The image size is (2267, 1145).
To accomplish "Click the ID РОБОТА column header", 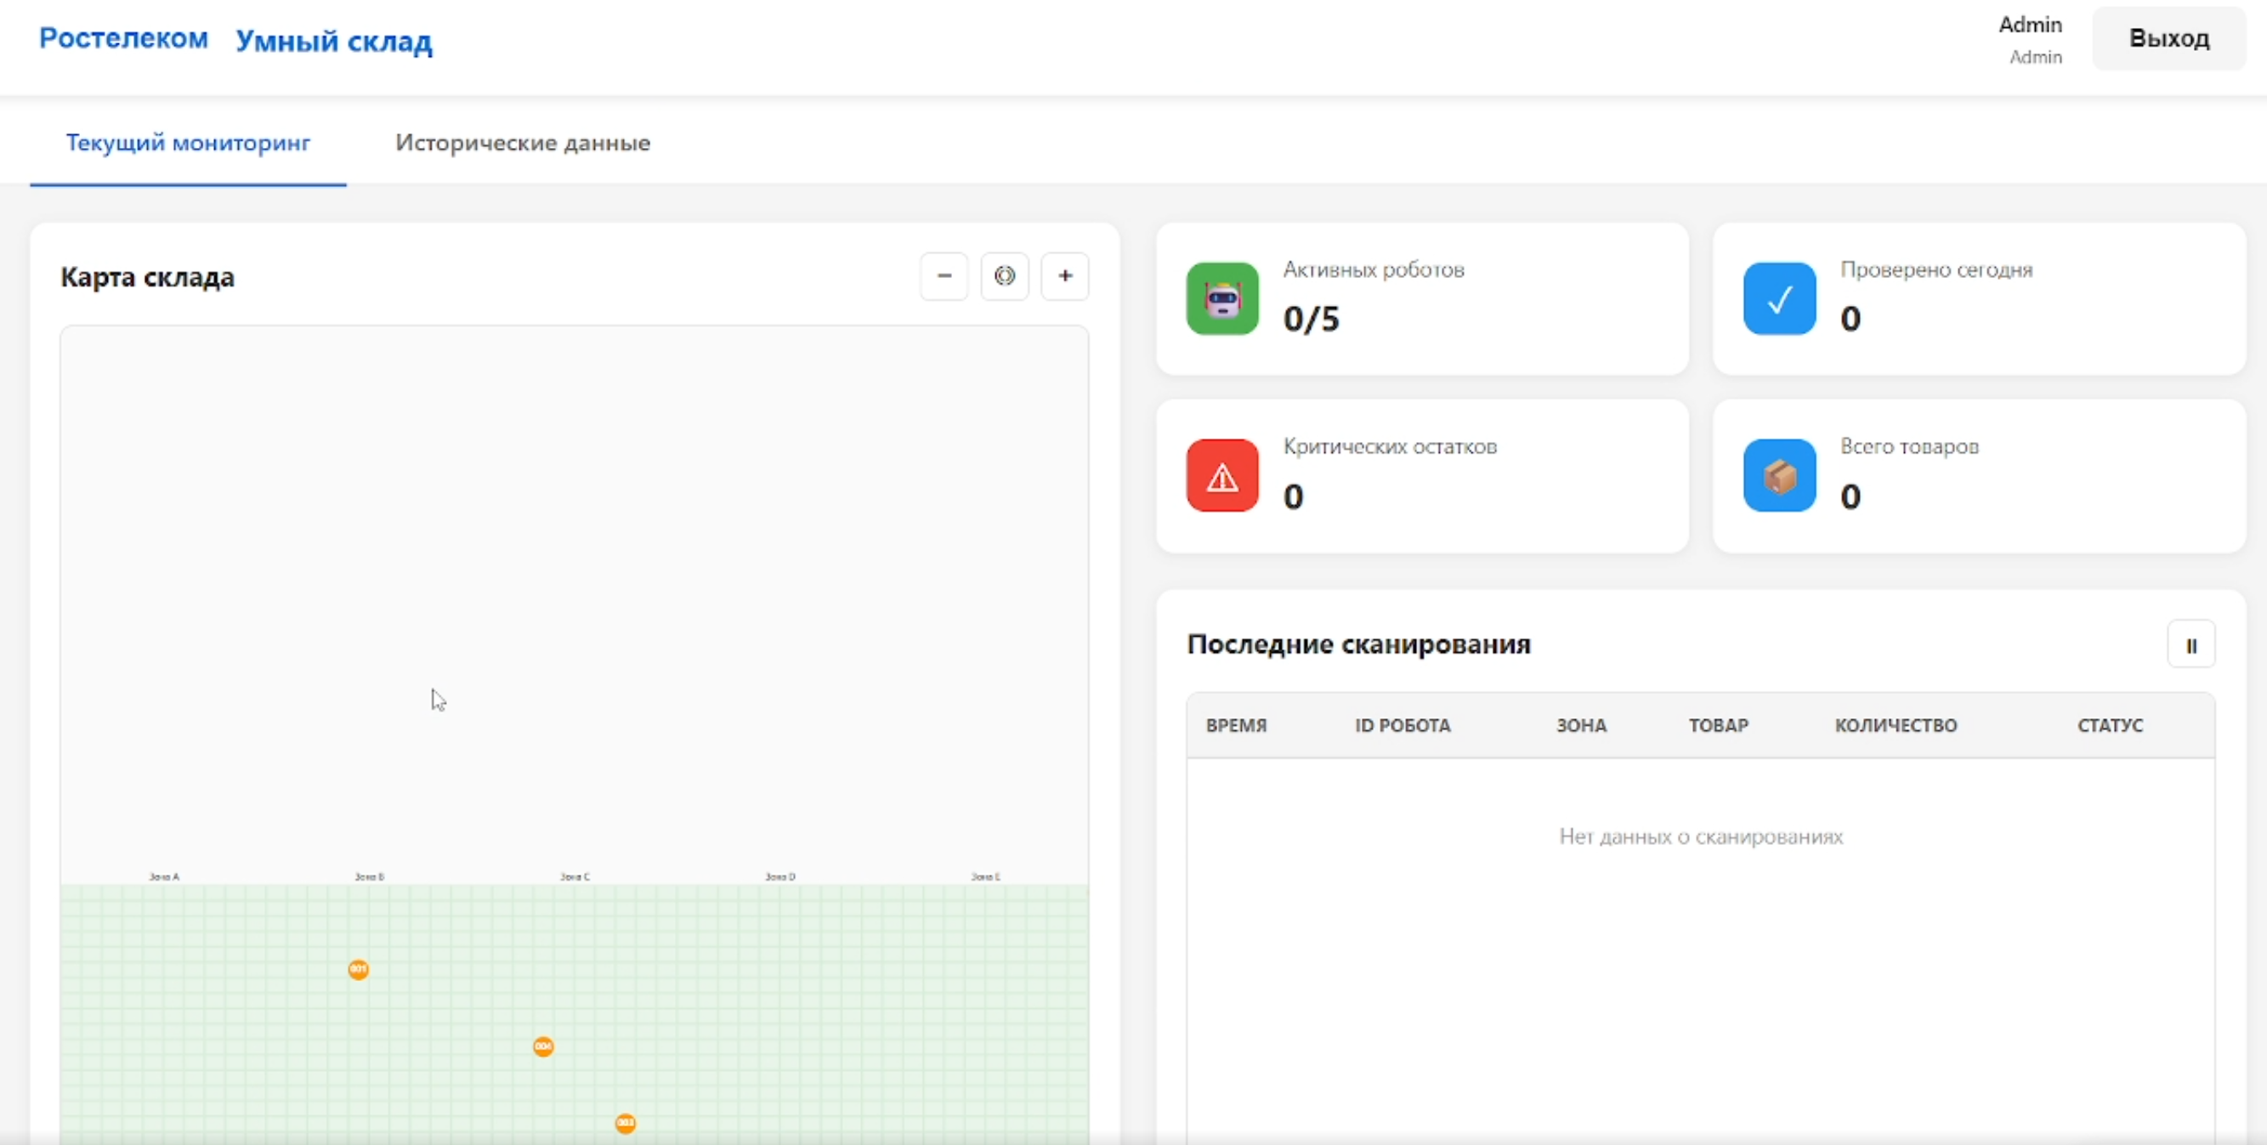I will [1402, 725].
